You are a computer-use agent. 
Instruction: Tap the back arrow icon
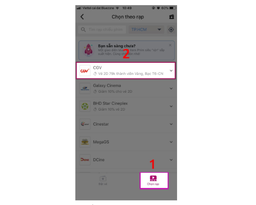(x=82, y=17)
